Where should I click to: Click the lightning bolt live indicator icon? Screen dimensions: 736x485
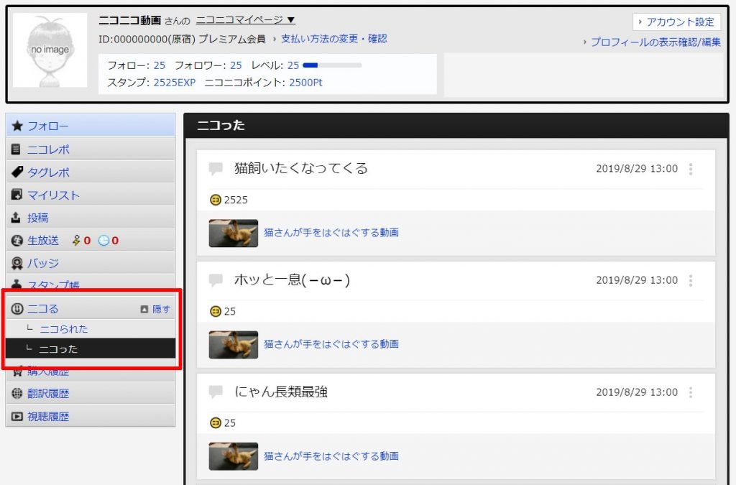point(76,241)
